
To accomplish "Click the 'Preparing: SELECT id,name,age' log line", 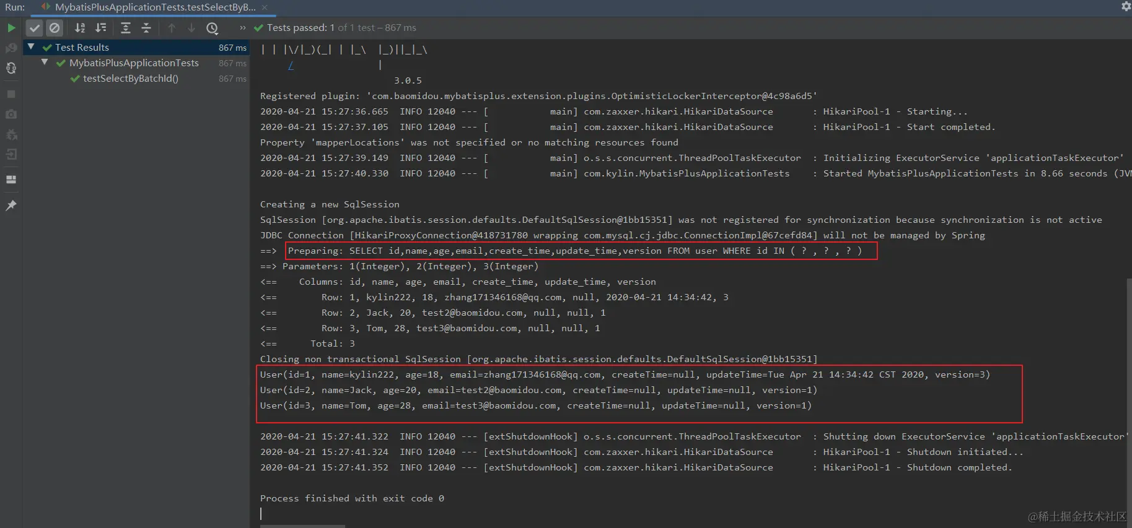I will pyautogui.click(x=574, y=251).
